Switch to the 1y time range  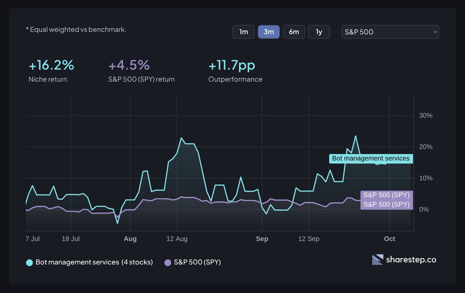point(319,32)
